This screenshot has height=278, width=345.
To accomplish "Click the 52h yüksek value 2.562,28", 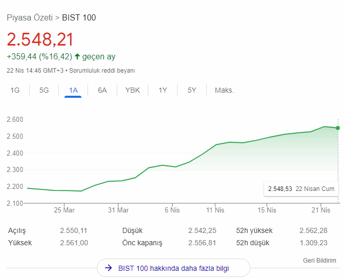I will click(x=313, y=231).
